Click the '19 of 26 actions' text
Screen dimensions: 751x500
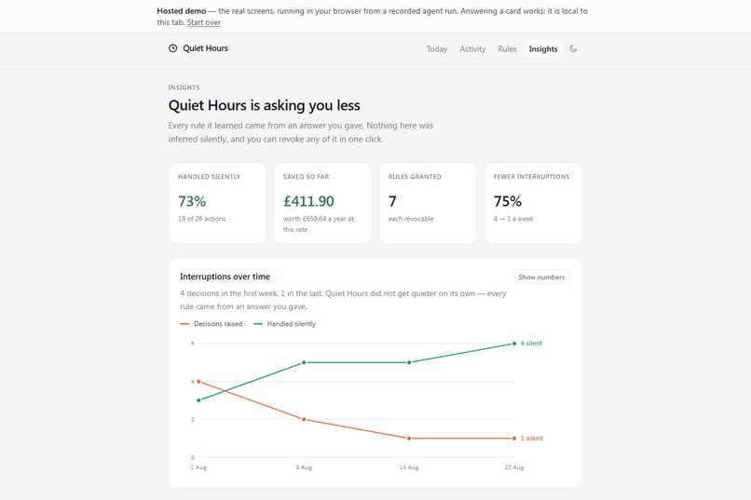tap(201, 219)
